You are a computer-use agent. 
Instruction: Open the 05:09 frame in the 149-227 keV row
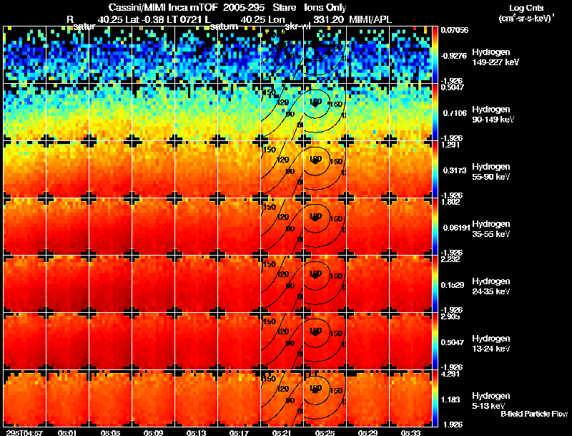click(153, 55)
